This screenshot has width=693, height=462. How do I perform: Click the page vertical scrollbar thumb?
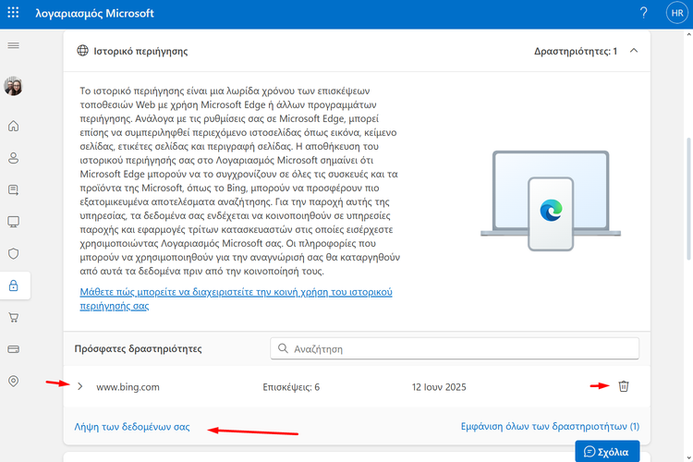click(688, 199)
